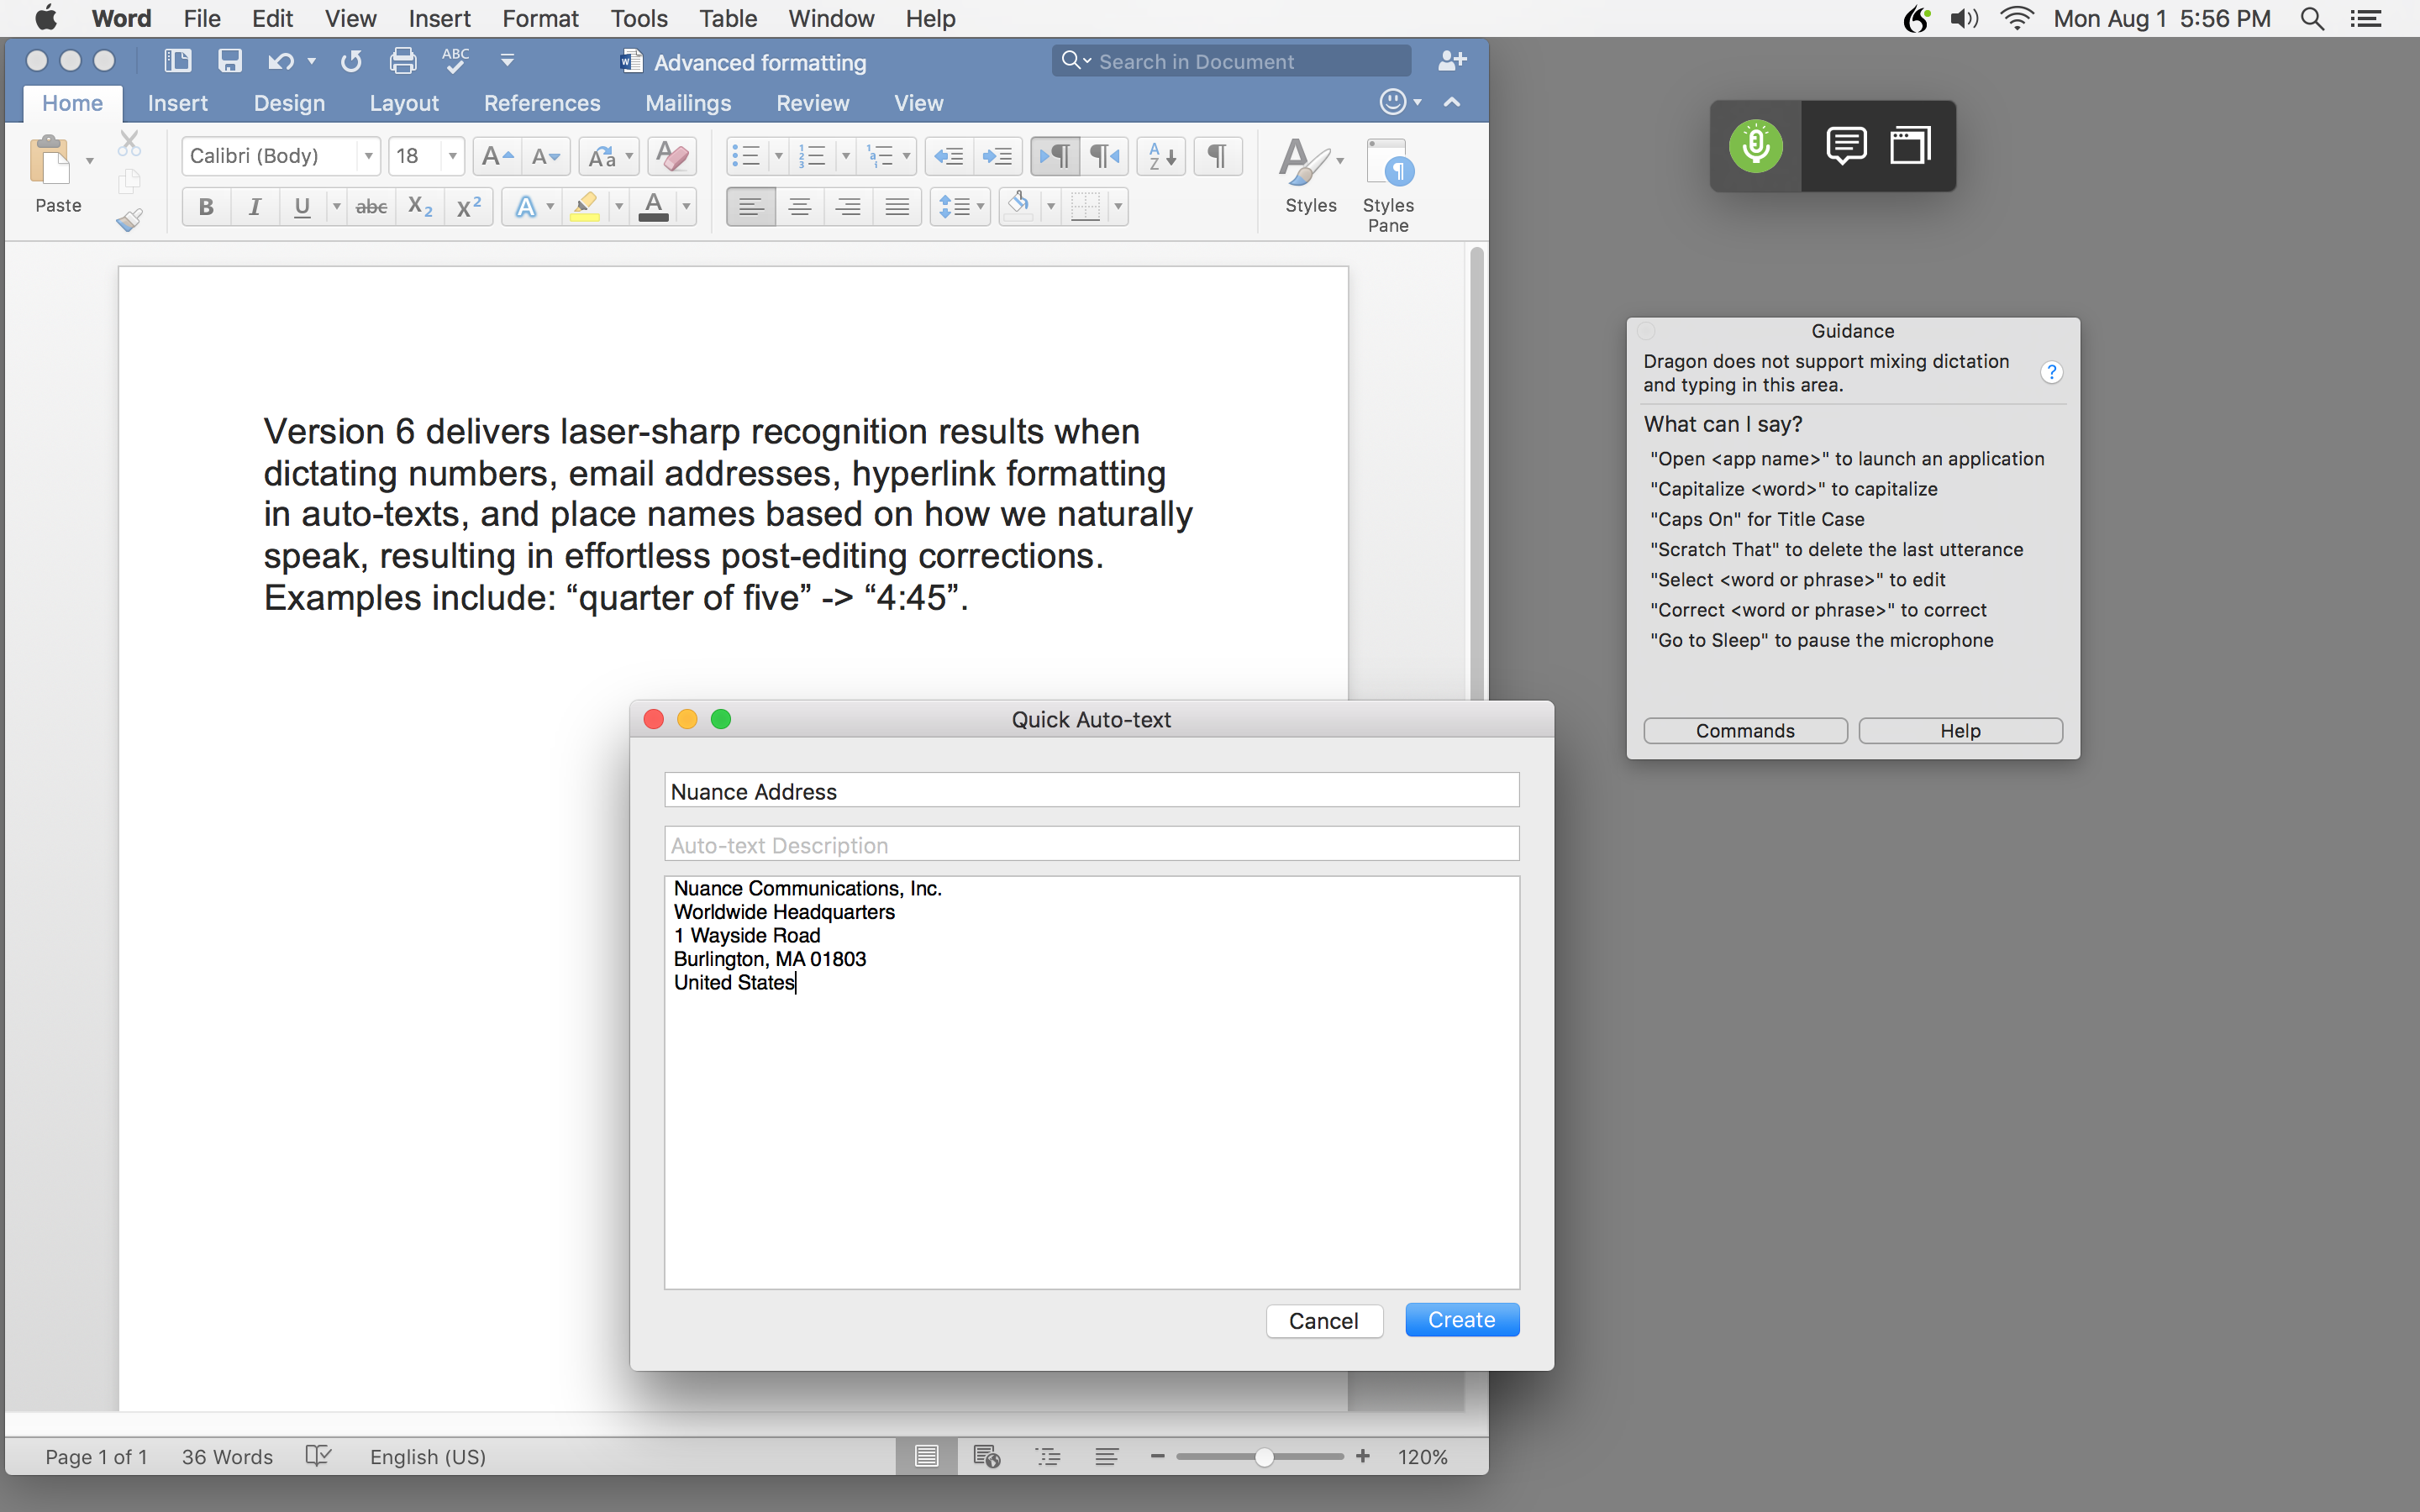Open the Tools menu in menu bar

pos(639,18)
